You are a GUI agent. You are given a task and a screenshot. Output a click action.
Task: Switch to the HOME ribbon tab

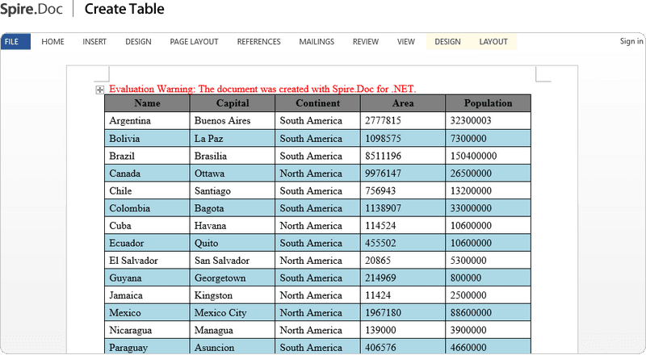(x=52, y=42)
